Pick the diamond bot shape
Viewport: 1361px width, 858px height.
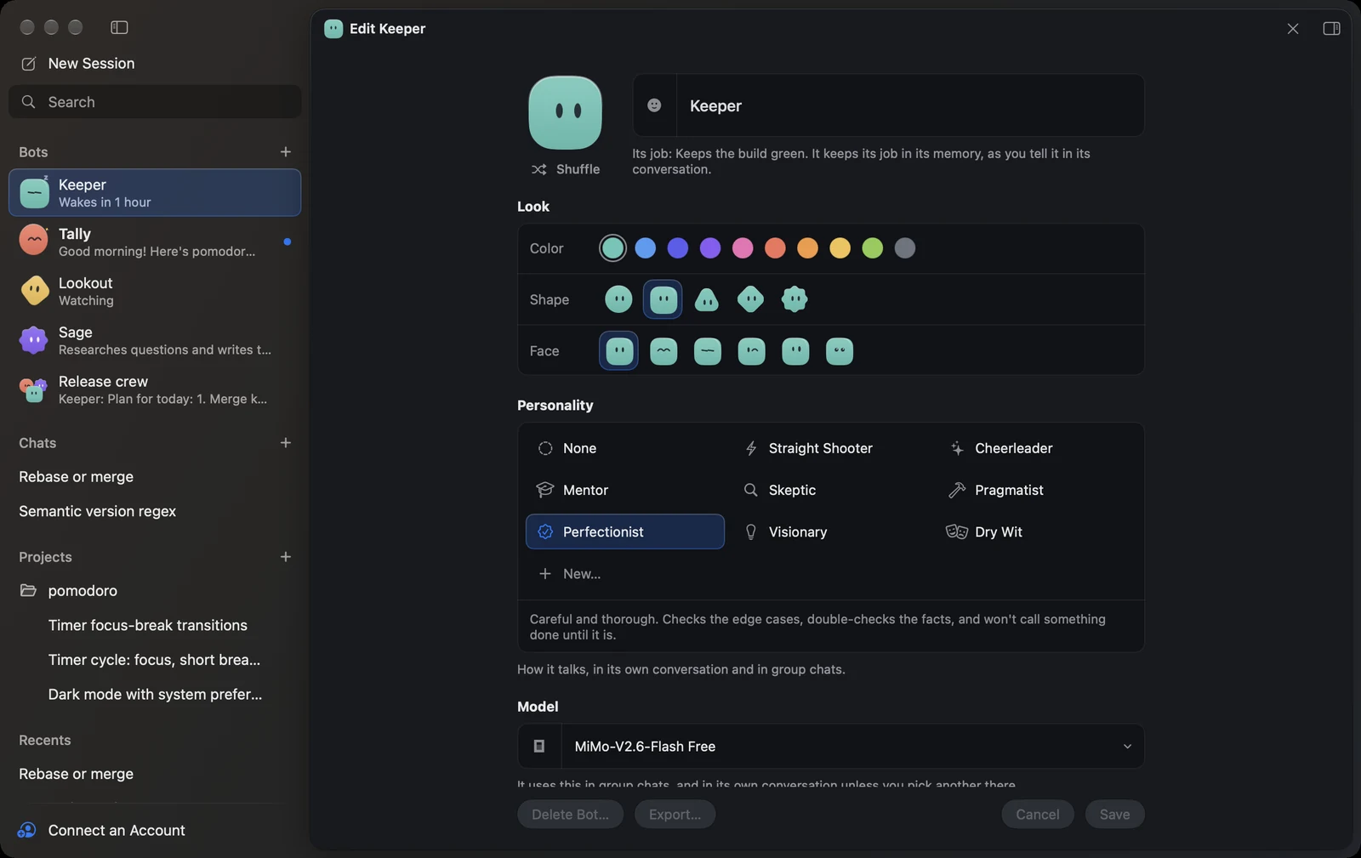(x=750, y=299)
